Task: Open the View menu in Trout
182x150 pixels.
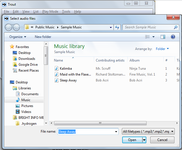Action: [x=26, y=12]
